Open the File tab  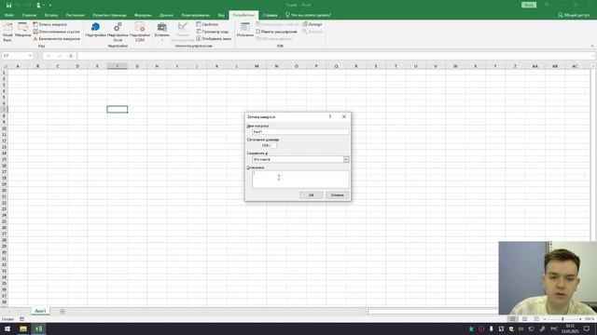point(9,15)
